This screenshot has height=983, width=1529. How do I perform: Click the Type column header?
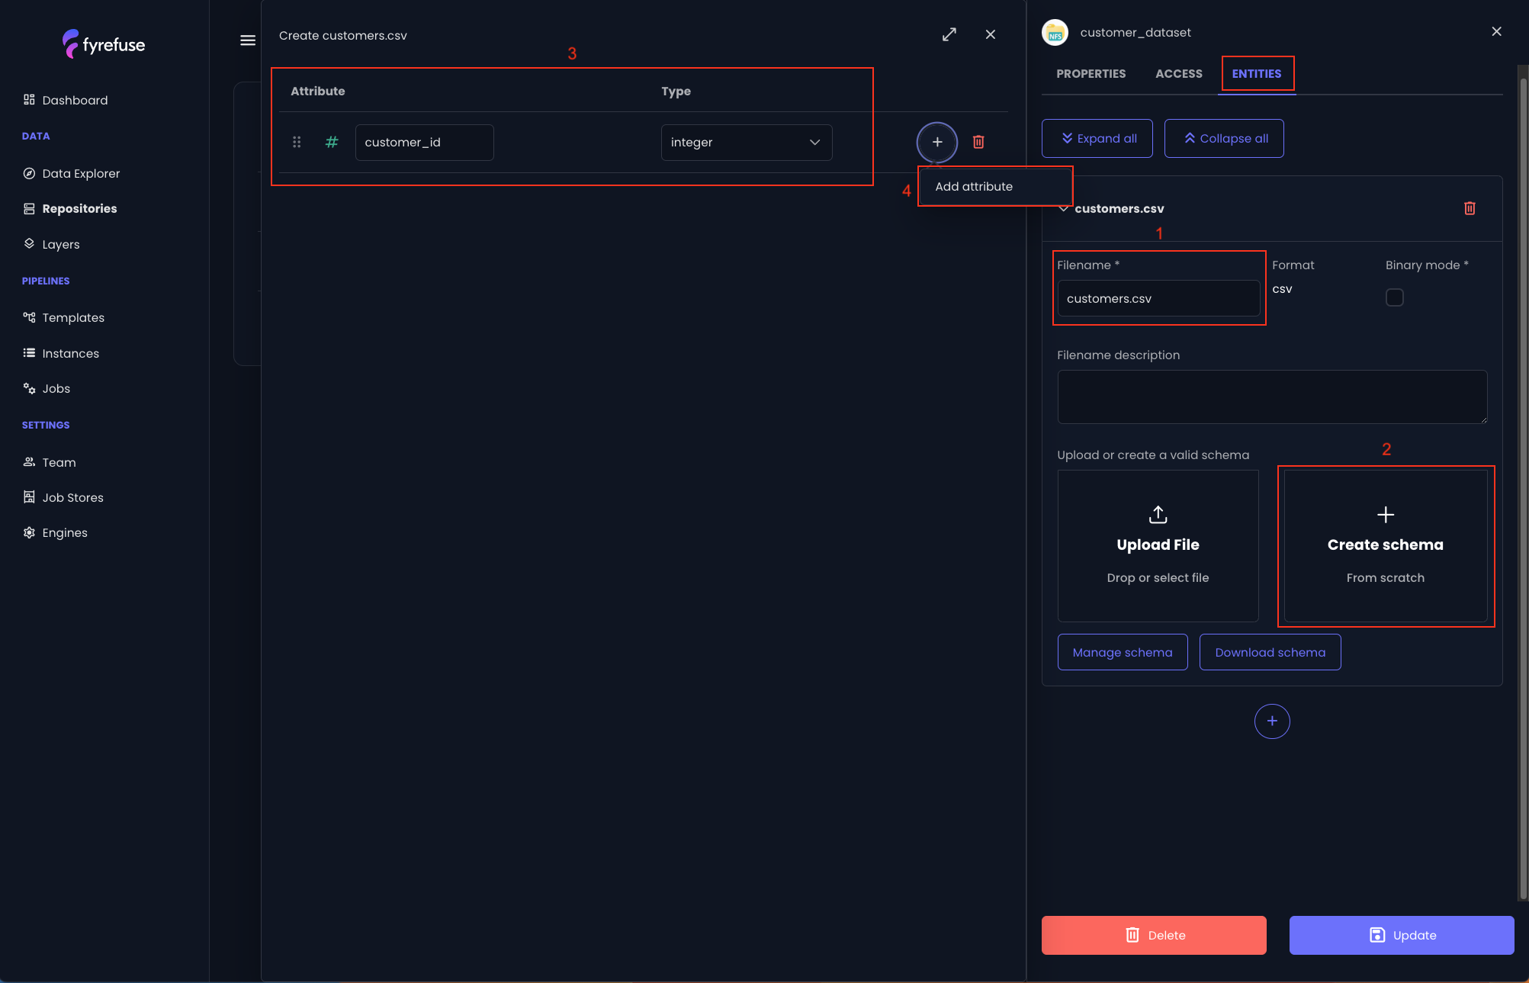point(676,91)
